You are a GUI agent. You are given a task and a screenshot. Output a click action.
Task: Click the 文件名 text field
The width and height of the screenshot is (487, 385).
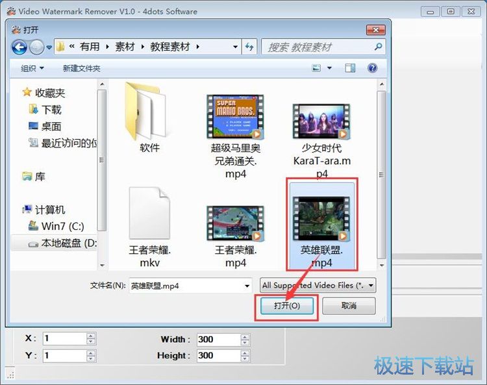186,286
